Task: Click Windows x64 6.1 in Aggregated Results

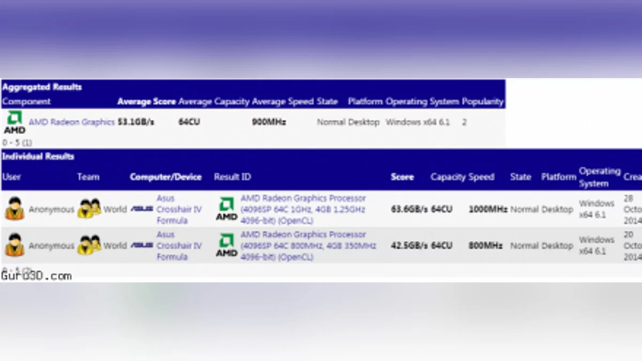Action: pyautogui.click(x=418, y=122)
